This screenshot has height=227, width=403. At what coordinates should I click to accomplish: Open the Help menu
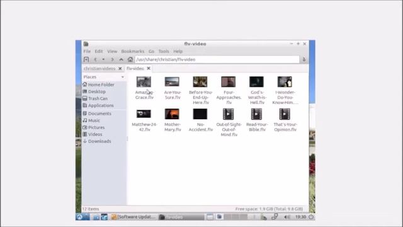(178, 51)
